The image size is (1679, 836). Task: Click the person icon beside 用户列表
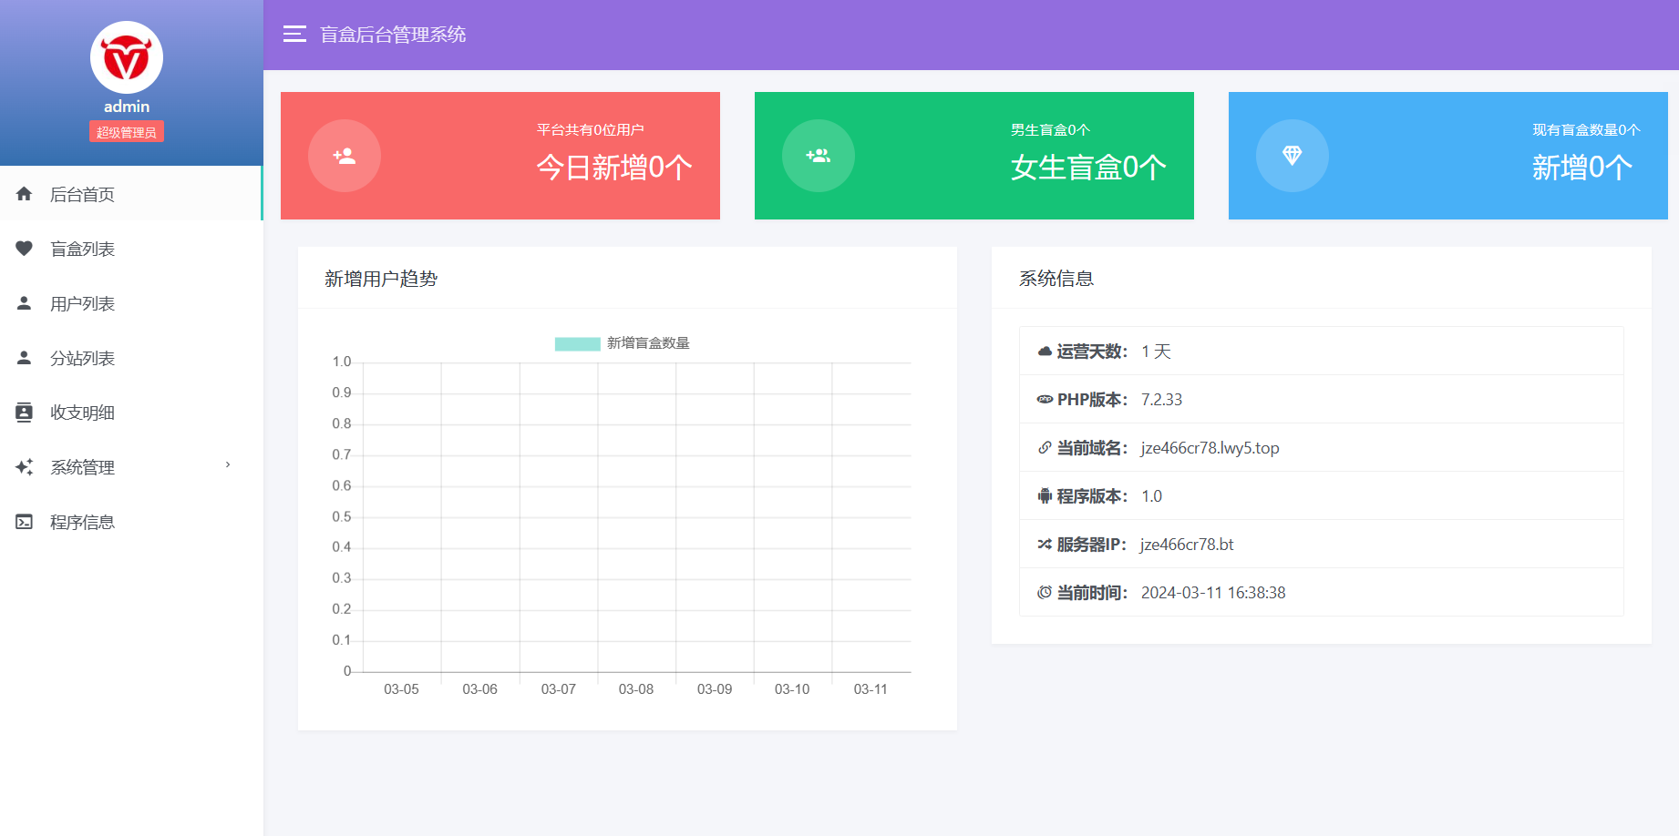pos(25,303)
